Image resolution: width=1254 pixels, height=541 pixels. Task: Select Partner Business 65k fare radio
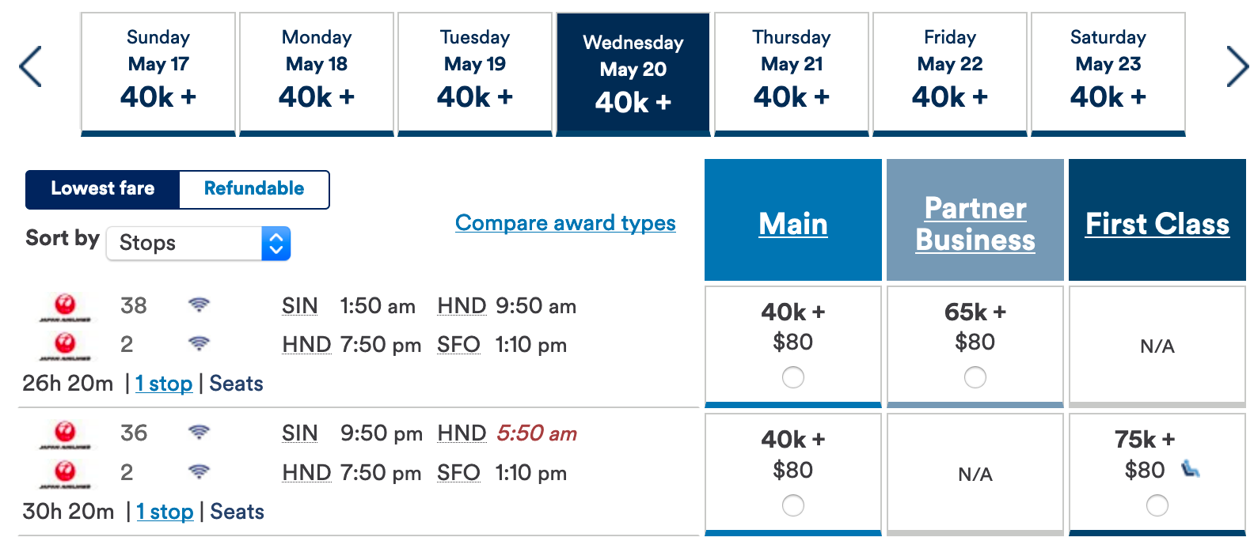tap(975, 377)
